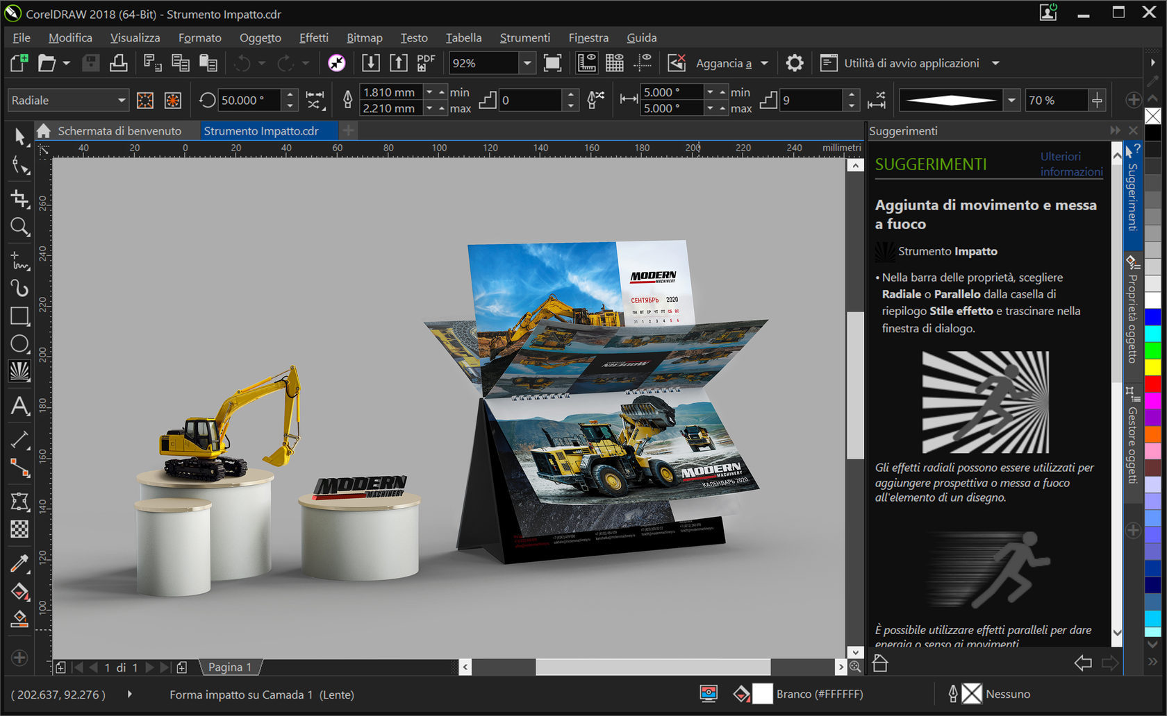Viewport: 1167px width, 716px height.
Task: Open the zoom level 92% dropdown
Action: [x=527, y=63]
